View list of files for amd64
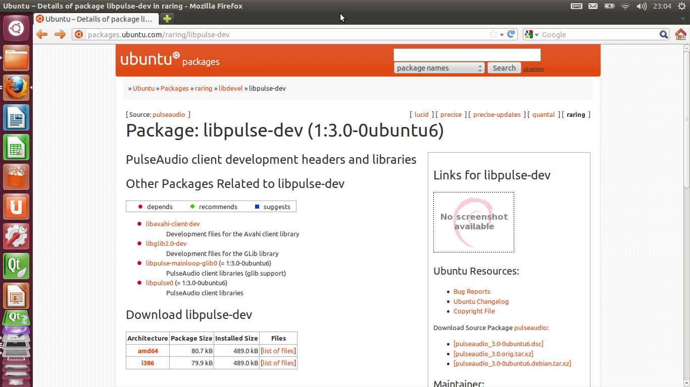Image resolution: width=690 pixels, height=387 pixels. coord(278,351)
